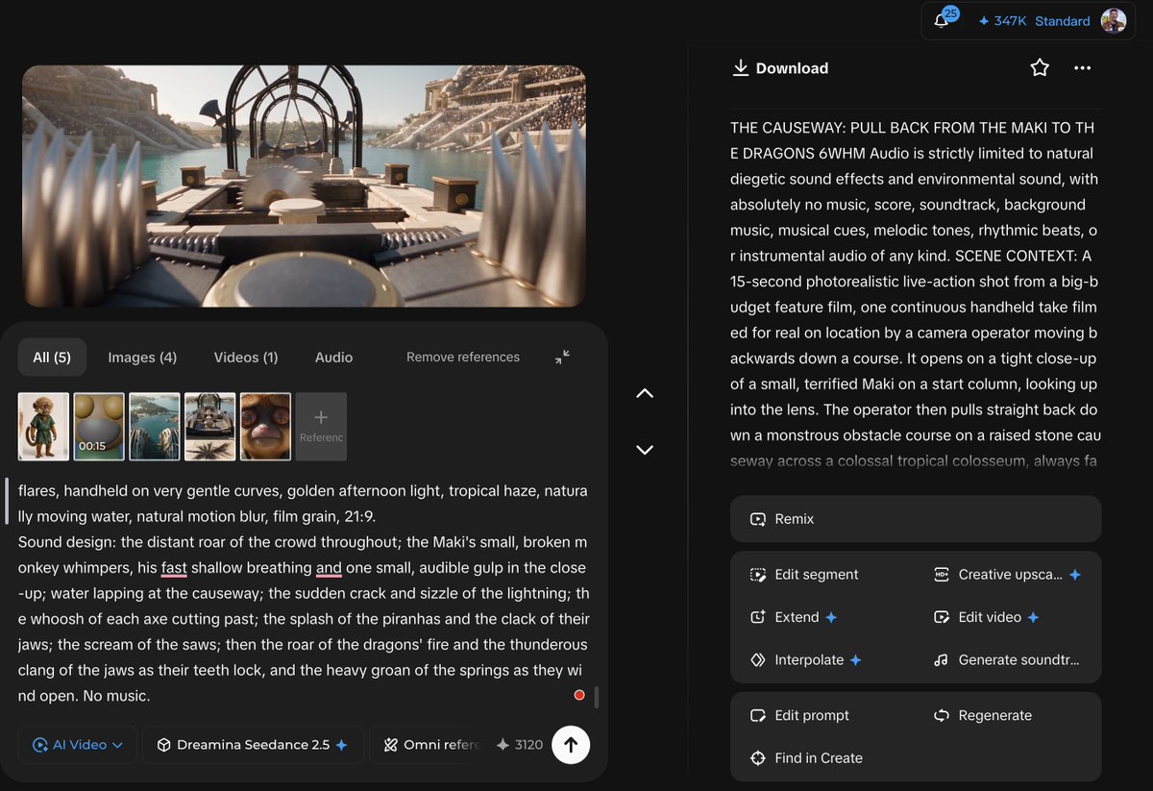Click the Standard plan label

pos(1062,21)
